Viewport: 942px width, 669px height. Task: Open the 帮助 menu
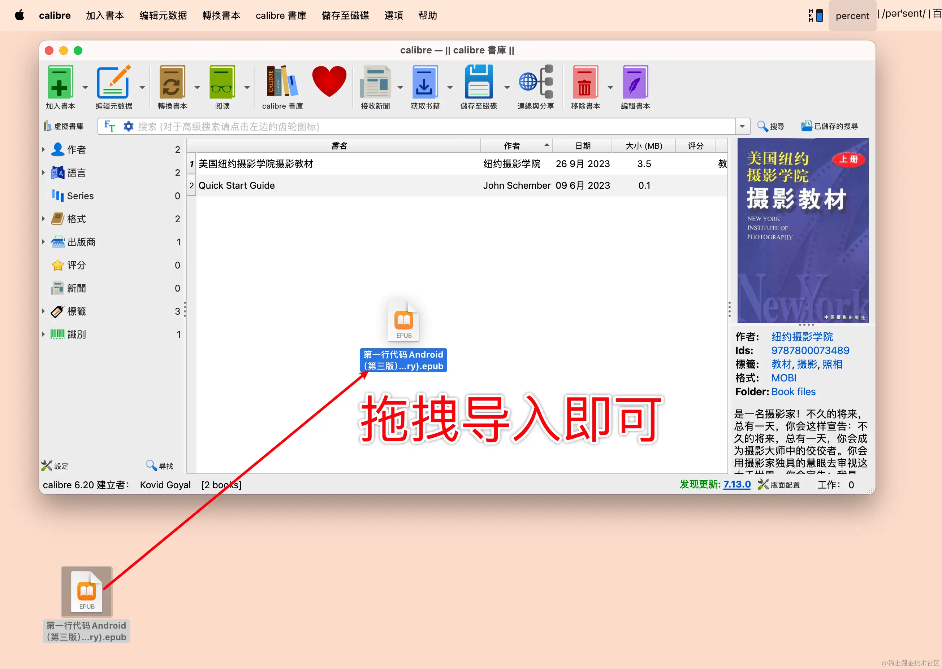[x=427, y=16]
